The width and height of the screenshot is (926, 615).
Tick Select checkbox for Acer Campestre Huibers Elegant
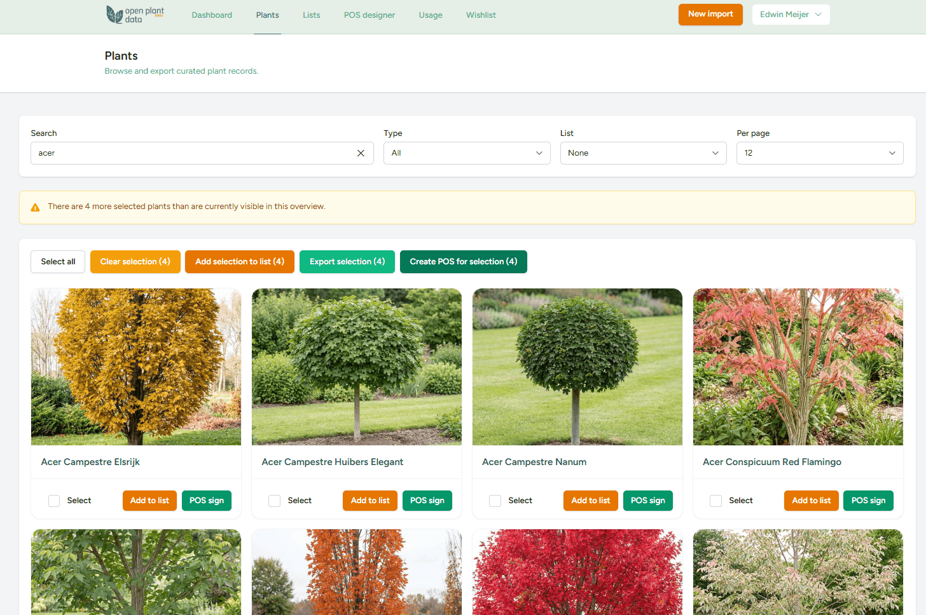pos(275,501)
